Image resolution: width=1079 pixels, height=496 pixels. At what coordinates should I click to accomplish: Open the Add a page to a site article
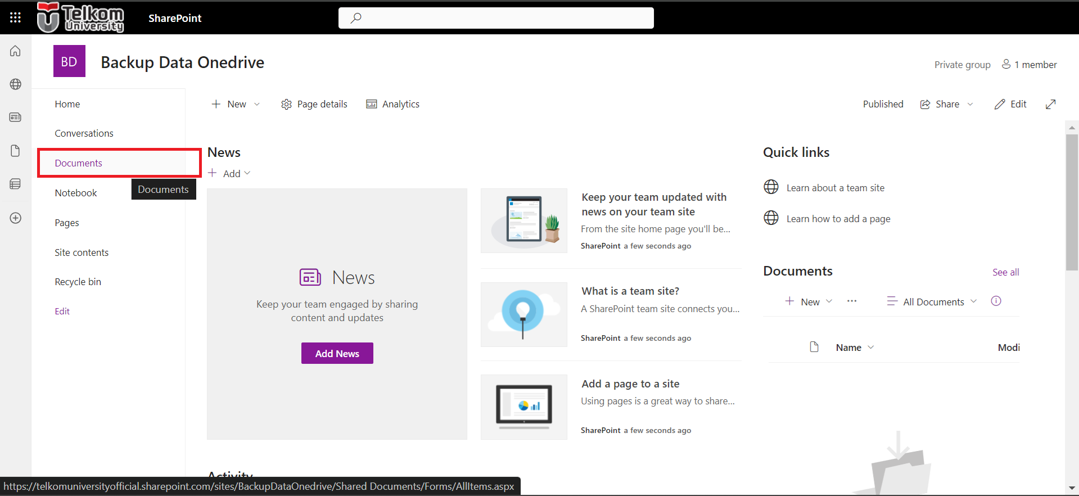coord(630,384)
